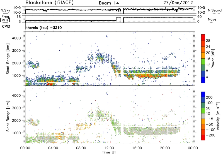The width and height of the screenshot is (223, 154).
Task: Click the "Nave" legend label
Action: [212, 19]
